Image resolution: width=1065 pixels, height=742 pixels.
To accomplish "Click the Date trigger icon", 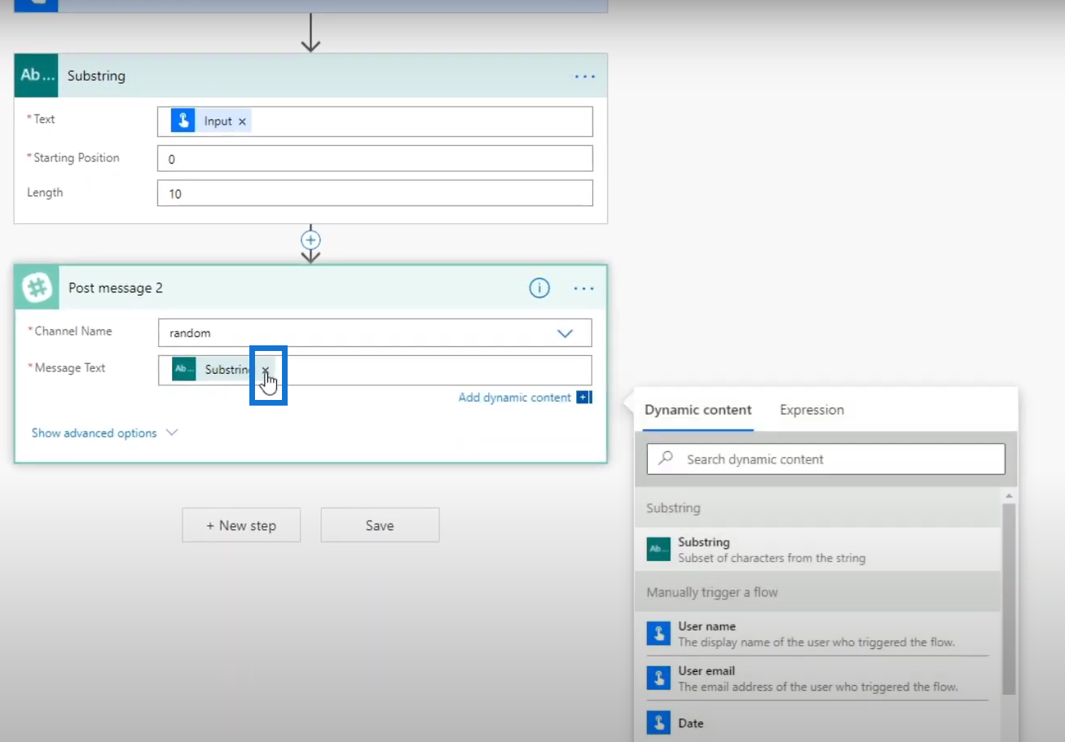I will click(x=658, y=722).
